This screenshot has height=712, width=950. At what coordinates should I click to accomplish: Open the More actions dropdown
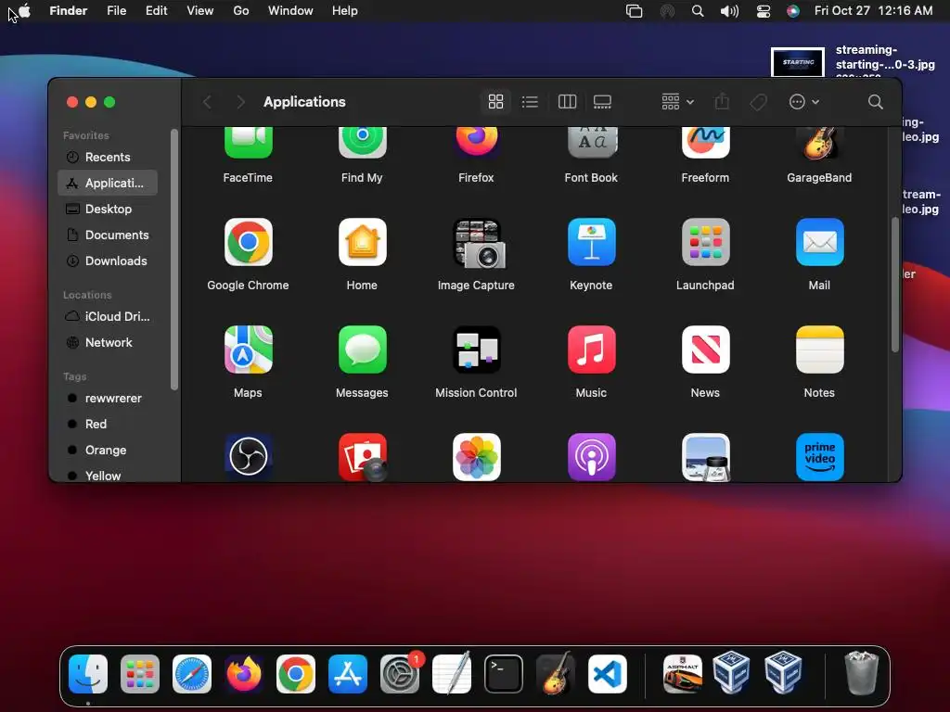[804, 102]
